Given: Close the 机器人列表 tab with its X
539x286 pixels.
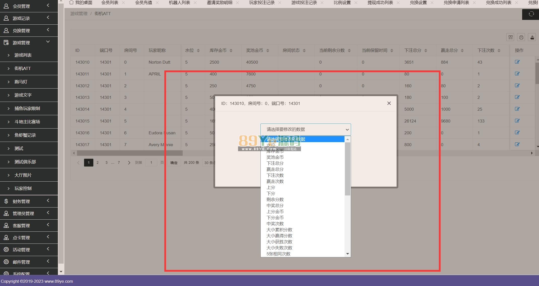Looking at the screenshot, I should coord(195,3).
